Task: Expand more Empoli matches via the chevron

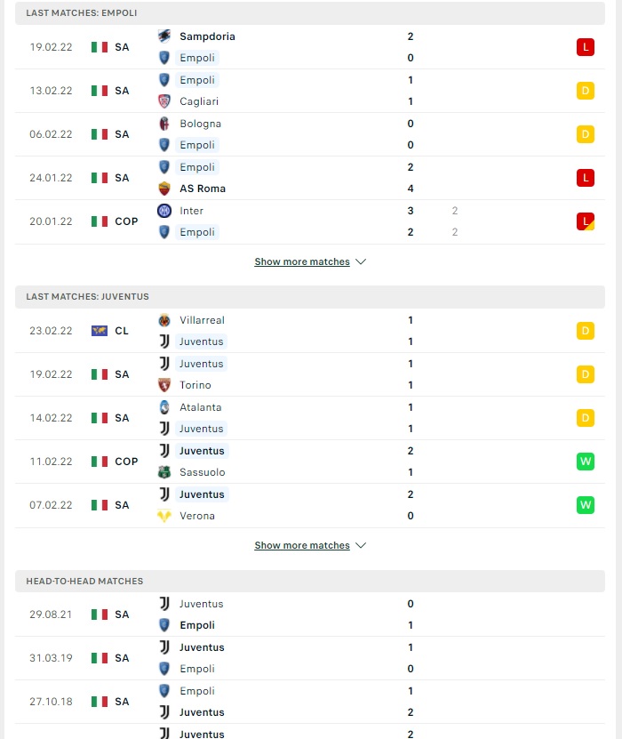Action: coord(361,261)
